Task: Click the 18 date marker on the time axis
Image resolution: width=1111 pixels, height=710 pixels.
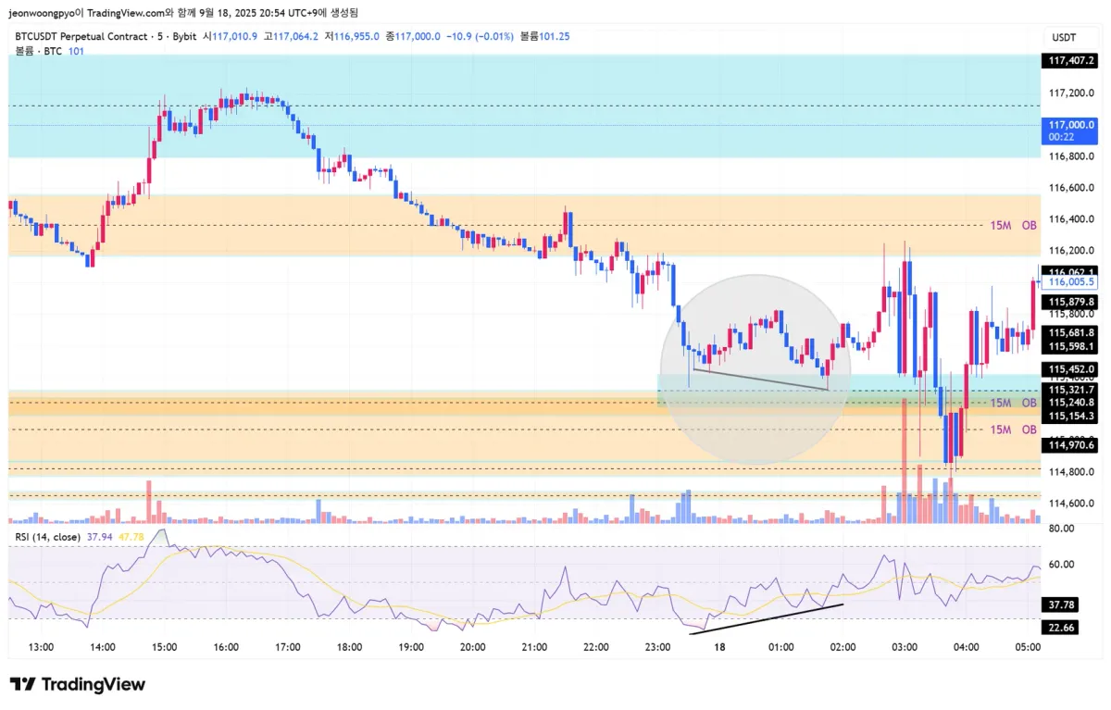Action: 719,648
